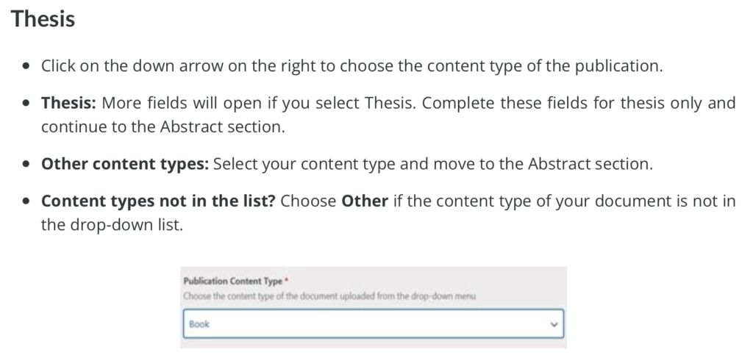Screen dimensions: 753x355
Task: Click the bold word "Other" in last bullet
Action: pos(365,201)
